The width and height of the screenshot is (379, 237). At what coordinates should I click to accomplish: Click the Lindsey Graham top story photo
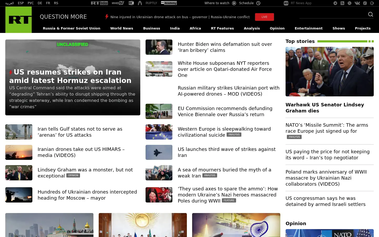click(330, 72)
